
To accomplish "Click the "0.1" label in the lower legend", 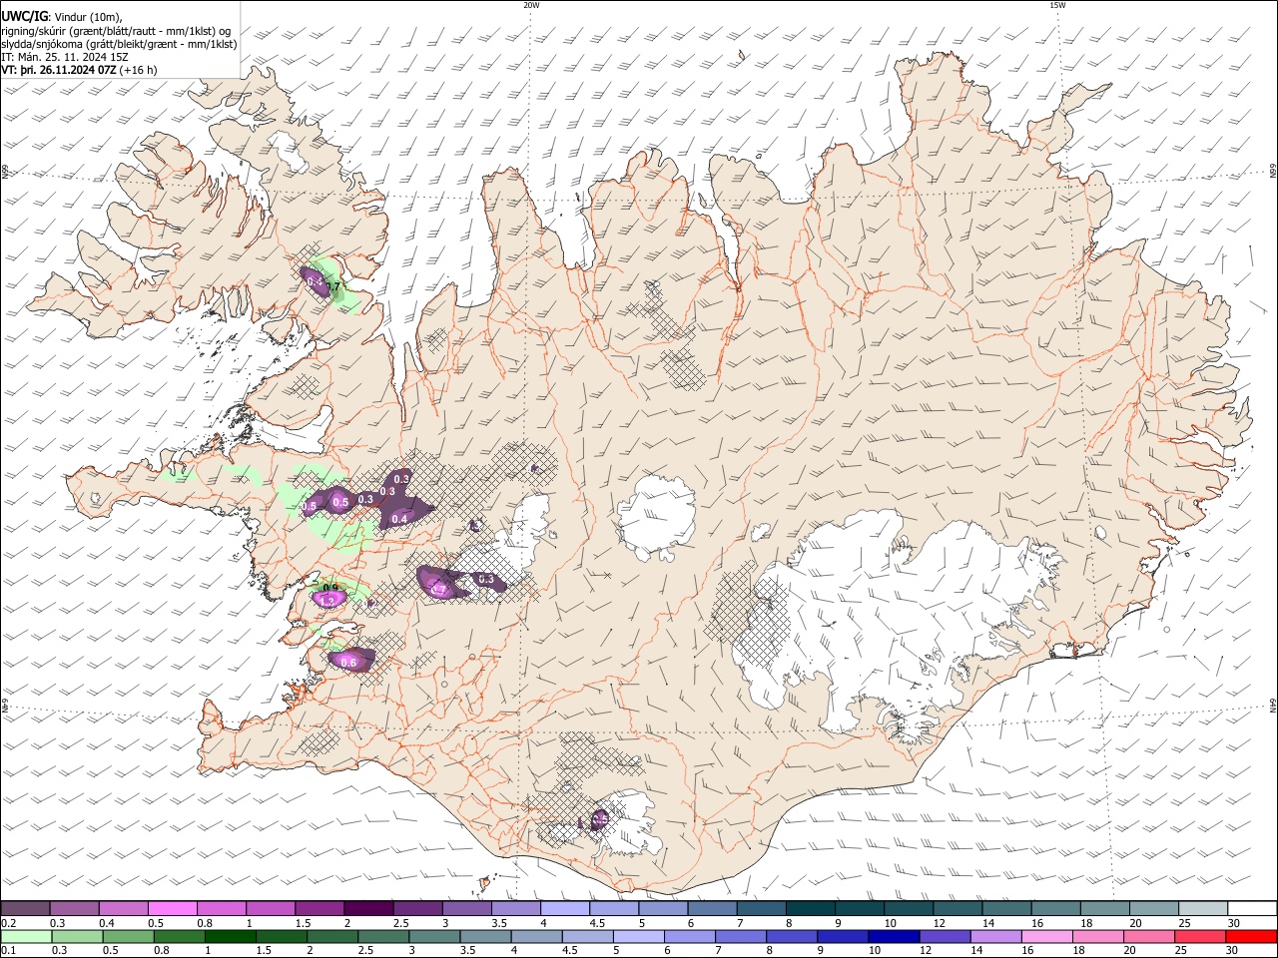I will point(8,951).
